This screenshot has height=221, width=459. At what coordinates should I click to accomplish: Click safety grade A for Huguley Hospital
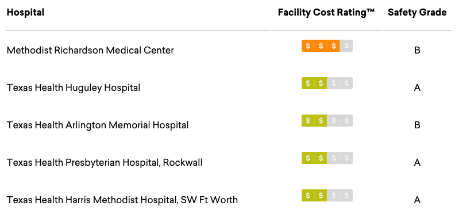click(x=417, y=87)
